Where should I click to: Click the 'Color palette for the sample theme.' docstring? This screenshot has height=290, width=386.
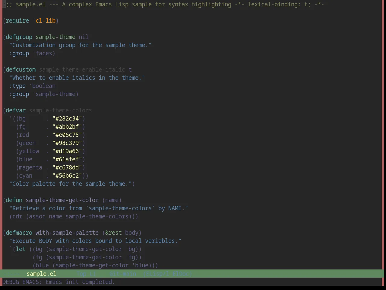pos(70,184)
